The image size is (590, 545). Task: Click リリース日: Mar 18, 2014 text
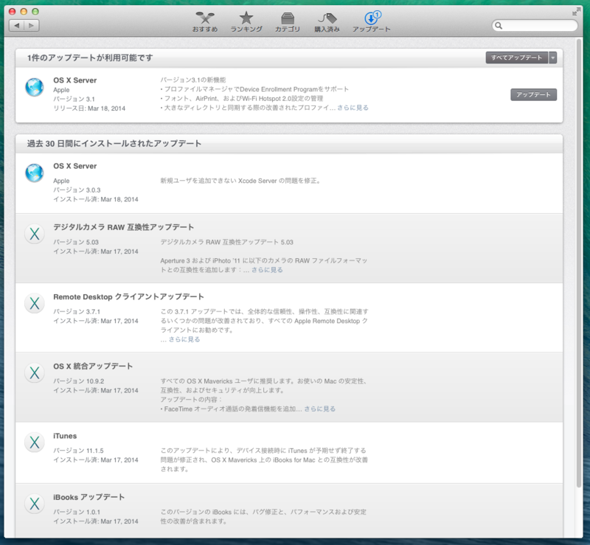pos(89,108)
